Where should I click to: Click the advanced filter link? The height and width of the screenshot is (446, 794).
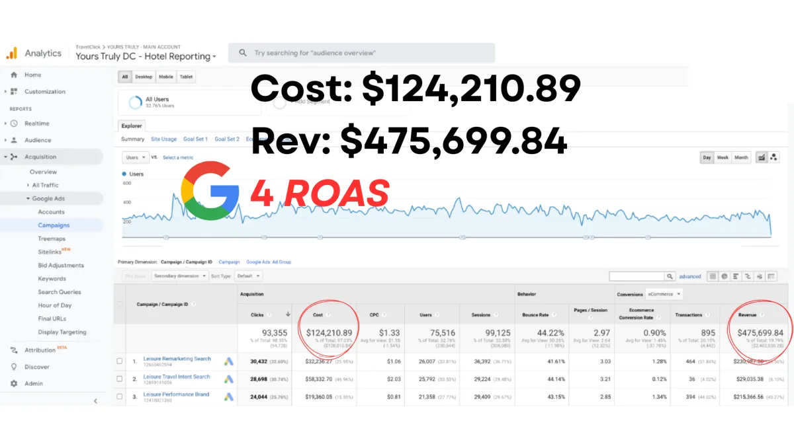(689, 277)
